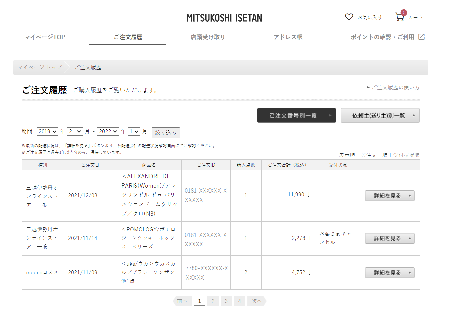
Task: Click the ご注文ID column header
Action: coord(206,165)
